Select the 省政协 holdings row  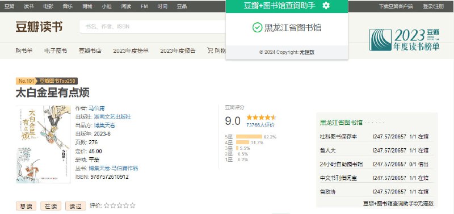tap(376, 192)
